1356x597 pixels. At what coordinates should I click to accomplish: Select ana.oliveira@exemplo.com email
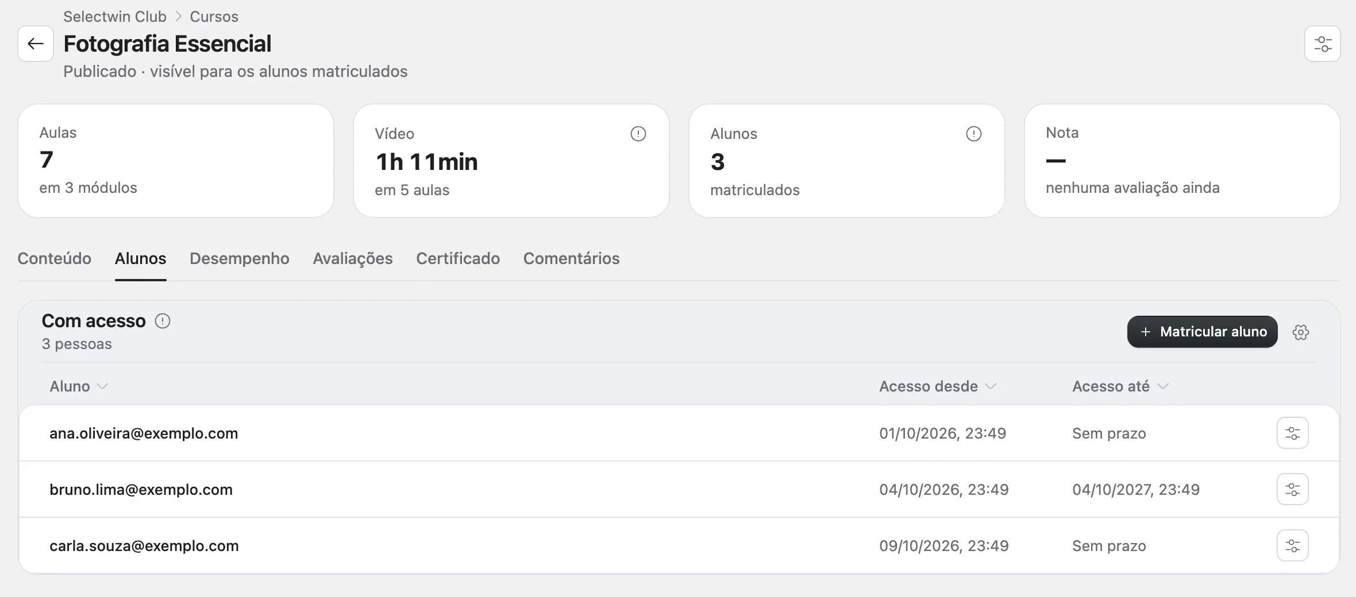[144, 433]
